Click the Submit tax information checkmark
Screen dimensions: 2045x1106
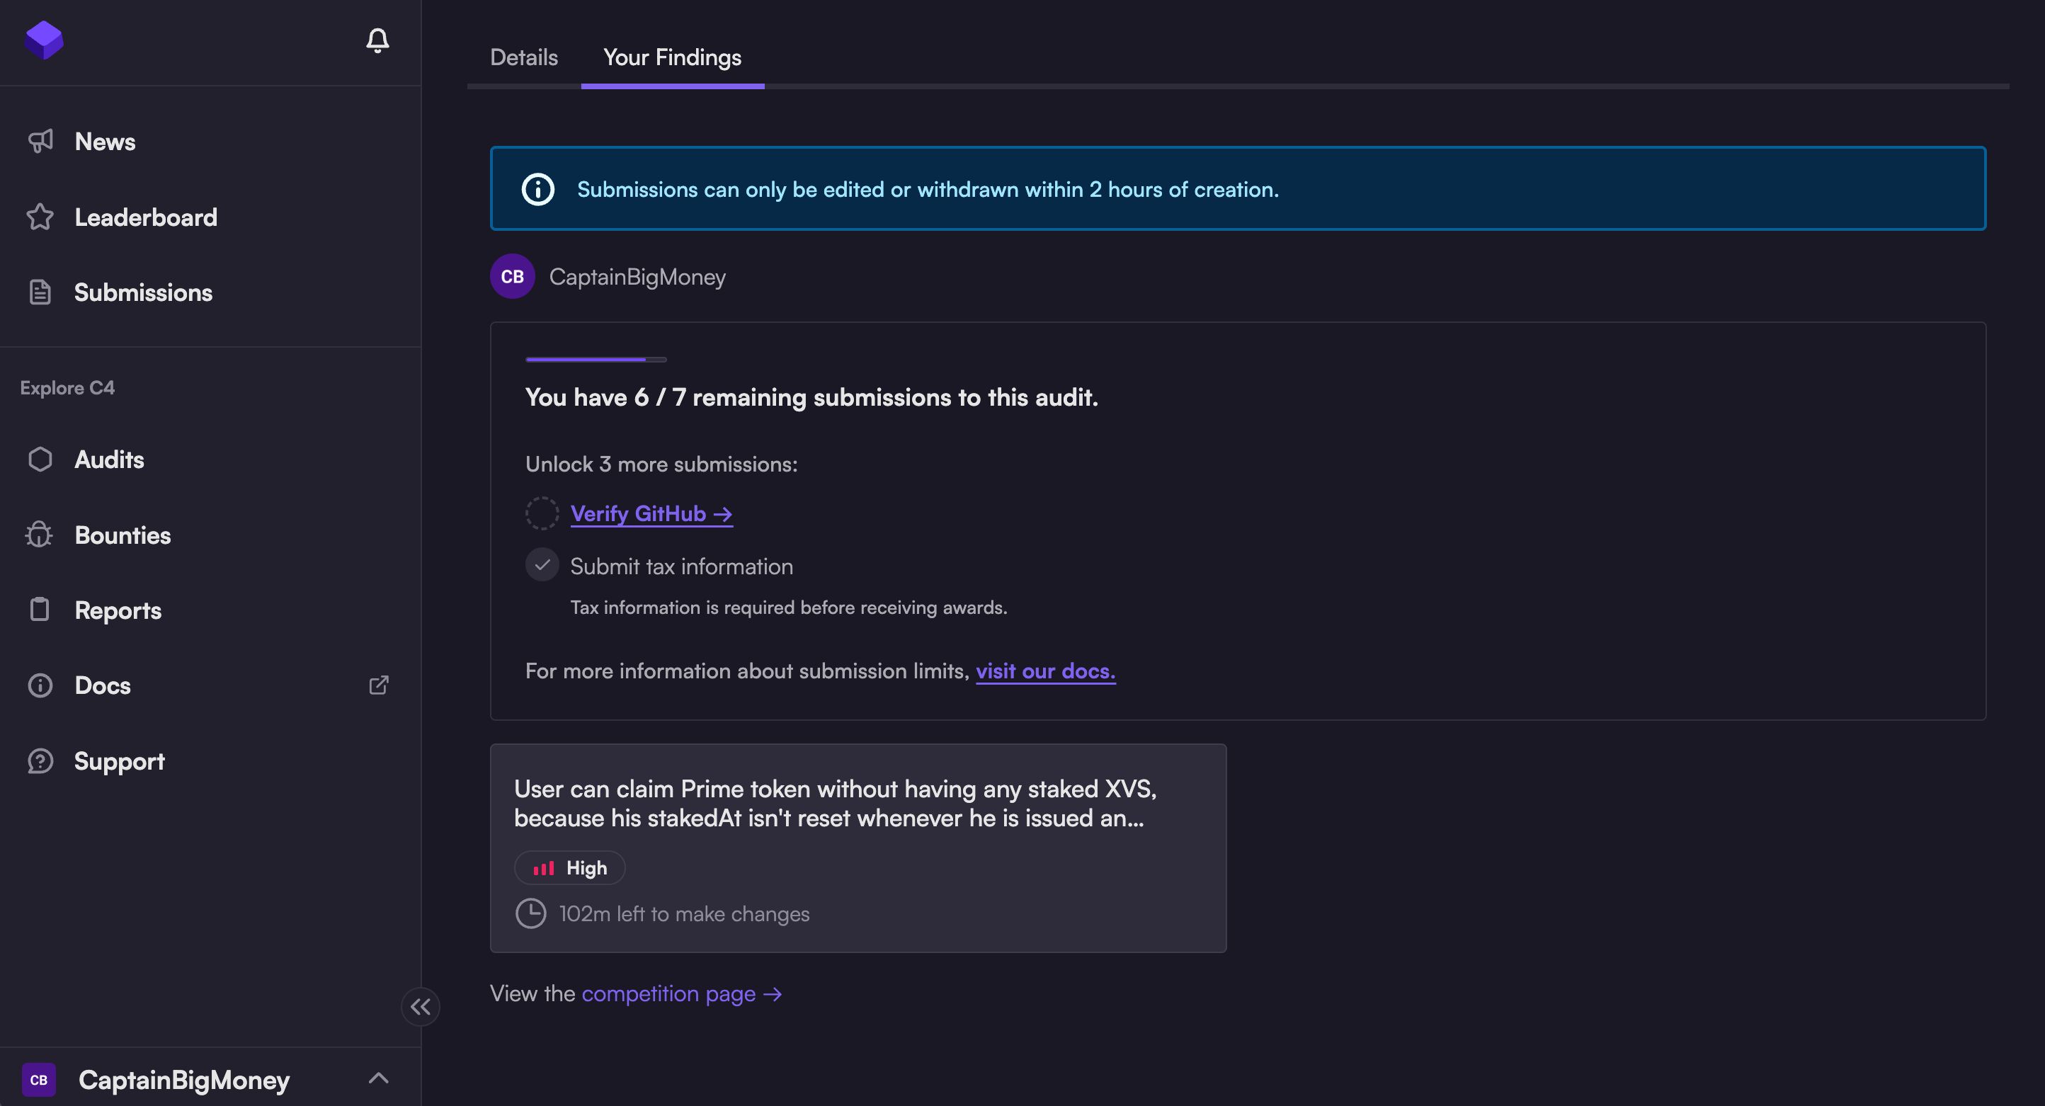coord(542,565)
